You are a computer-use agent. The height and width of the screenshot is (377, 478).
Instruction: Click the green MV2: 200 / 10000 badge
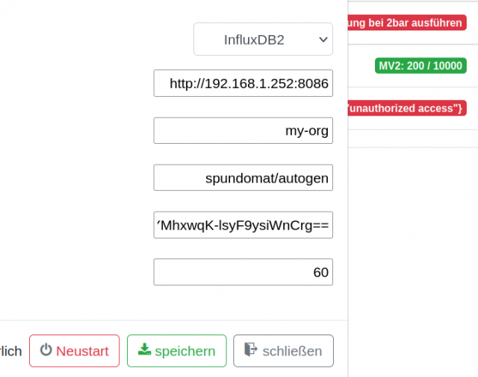[420, 66]
